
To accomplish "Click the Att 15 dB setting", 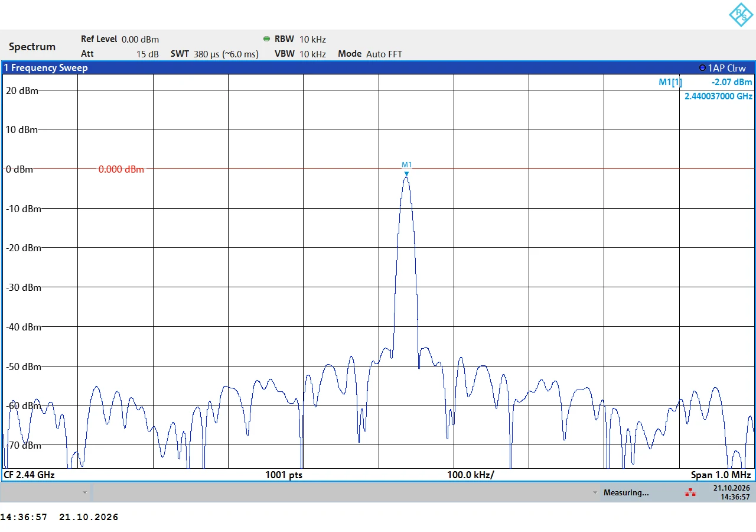I will [120, 54].
